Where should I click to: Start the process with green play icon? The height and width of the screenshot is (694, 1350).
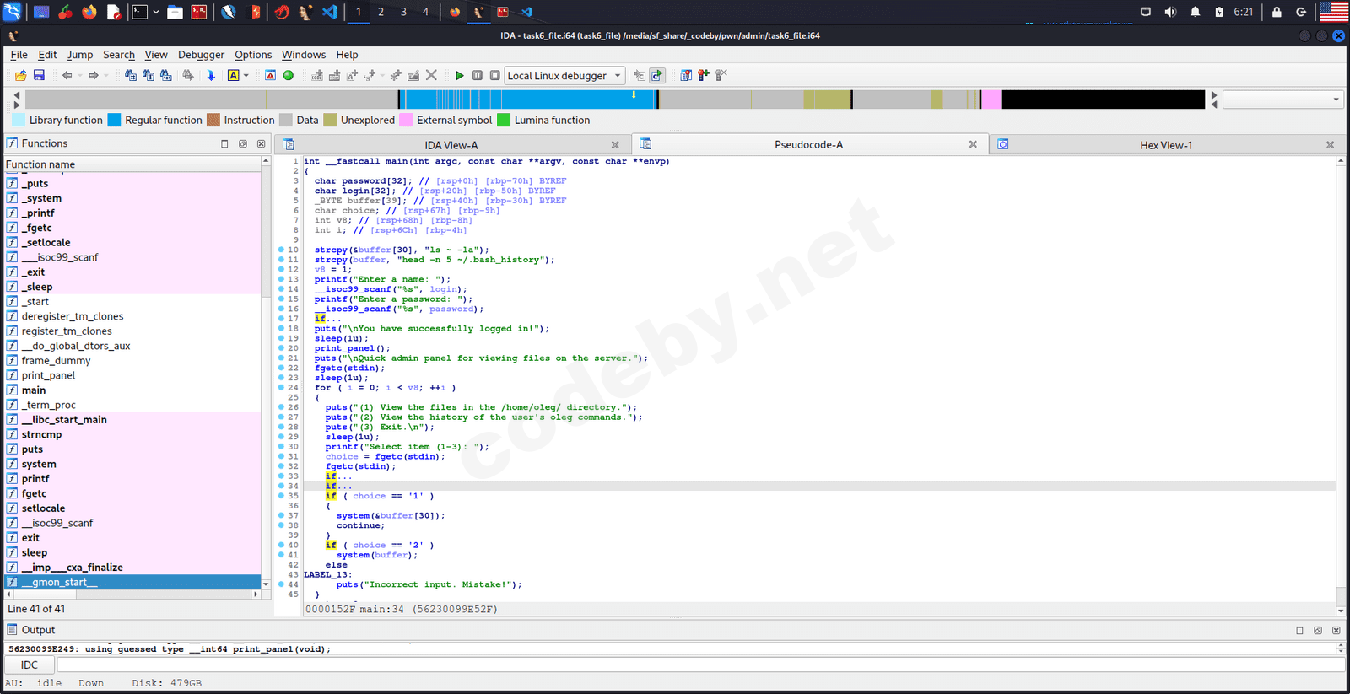459,76
